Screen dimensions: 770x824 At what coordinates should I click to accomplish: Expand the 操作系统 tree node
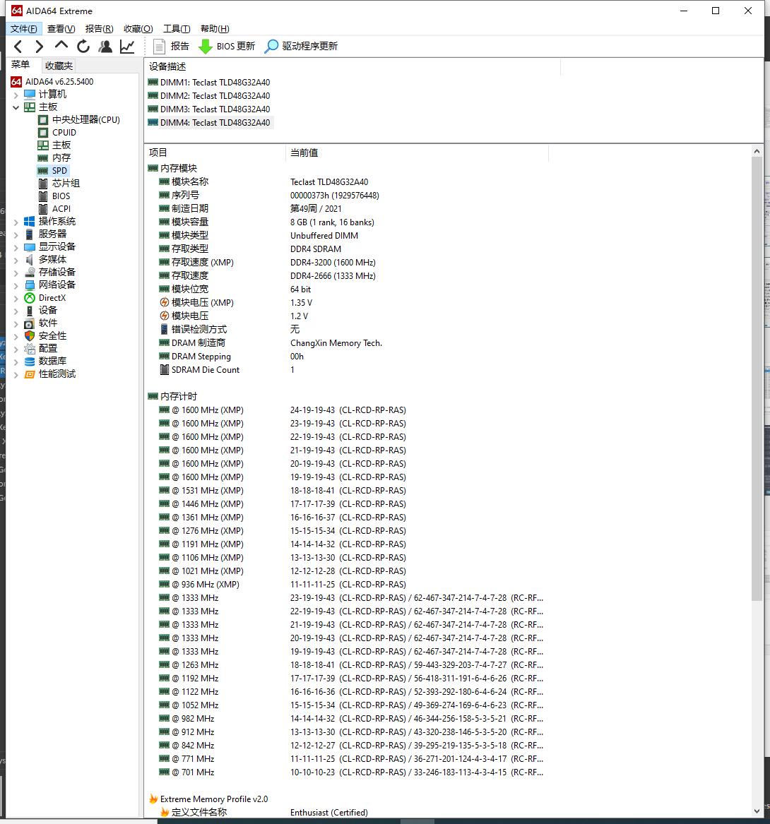coord(16,222)
